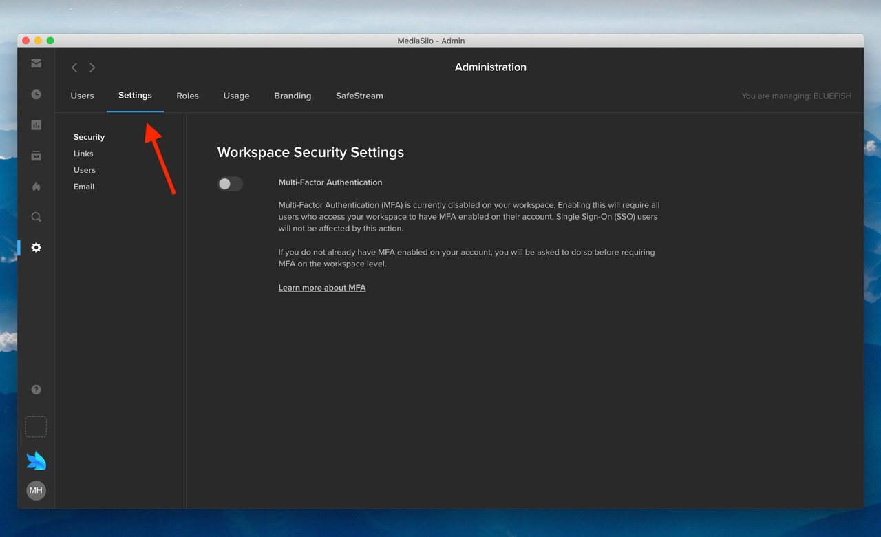The image size is (881, 537).
Task: Click the dashed selection box icon in sidebar
Action: [x=36, y=426]
